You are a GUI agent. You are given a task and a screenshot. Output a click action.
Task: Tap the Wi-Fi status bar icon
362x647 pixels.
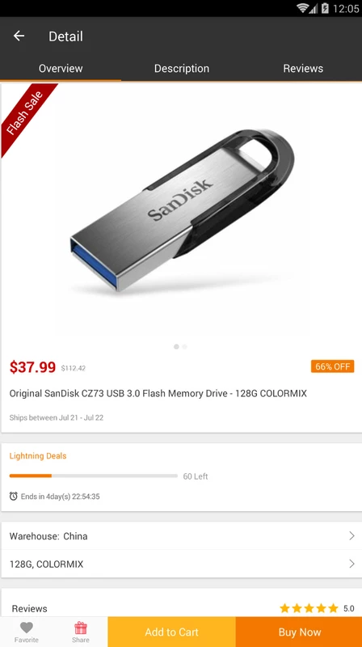[303, 8]
